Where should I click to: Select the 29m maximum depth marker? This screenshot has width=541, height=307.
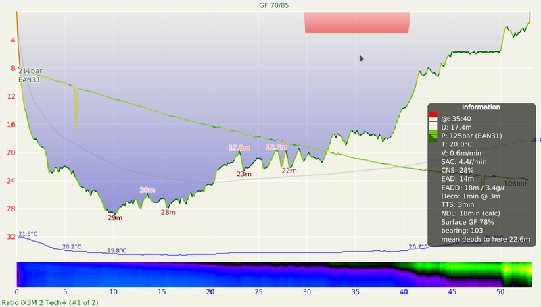click(x=114, y=217)
